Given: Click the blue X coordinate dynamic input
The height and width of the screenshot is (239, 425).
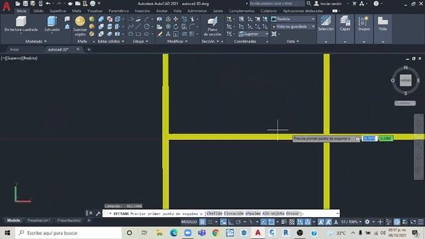Looking at the screenshot, I should [369, 139].
